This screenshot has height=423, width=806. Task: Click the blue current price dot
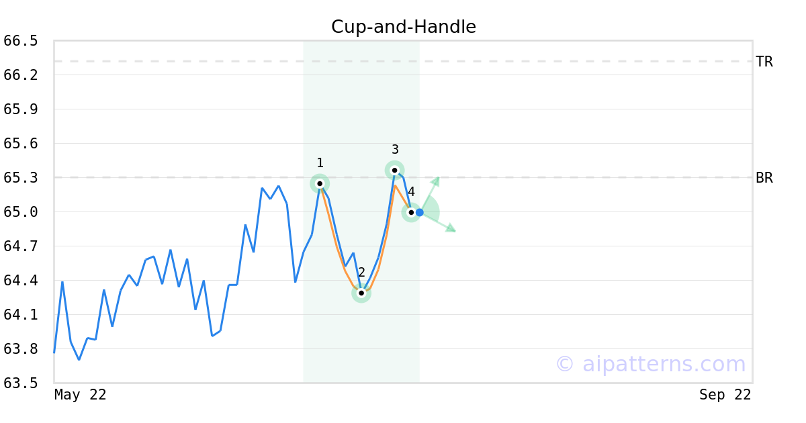(420, 212)
